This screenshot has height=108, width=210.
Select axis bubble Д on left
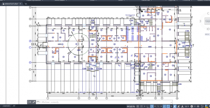(x=30, y=41)
